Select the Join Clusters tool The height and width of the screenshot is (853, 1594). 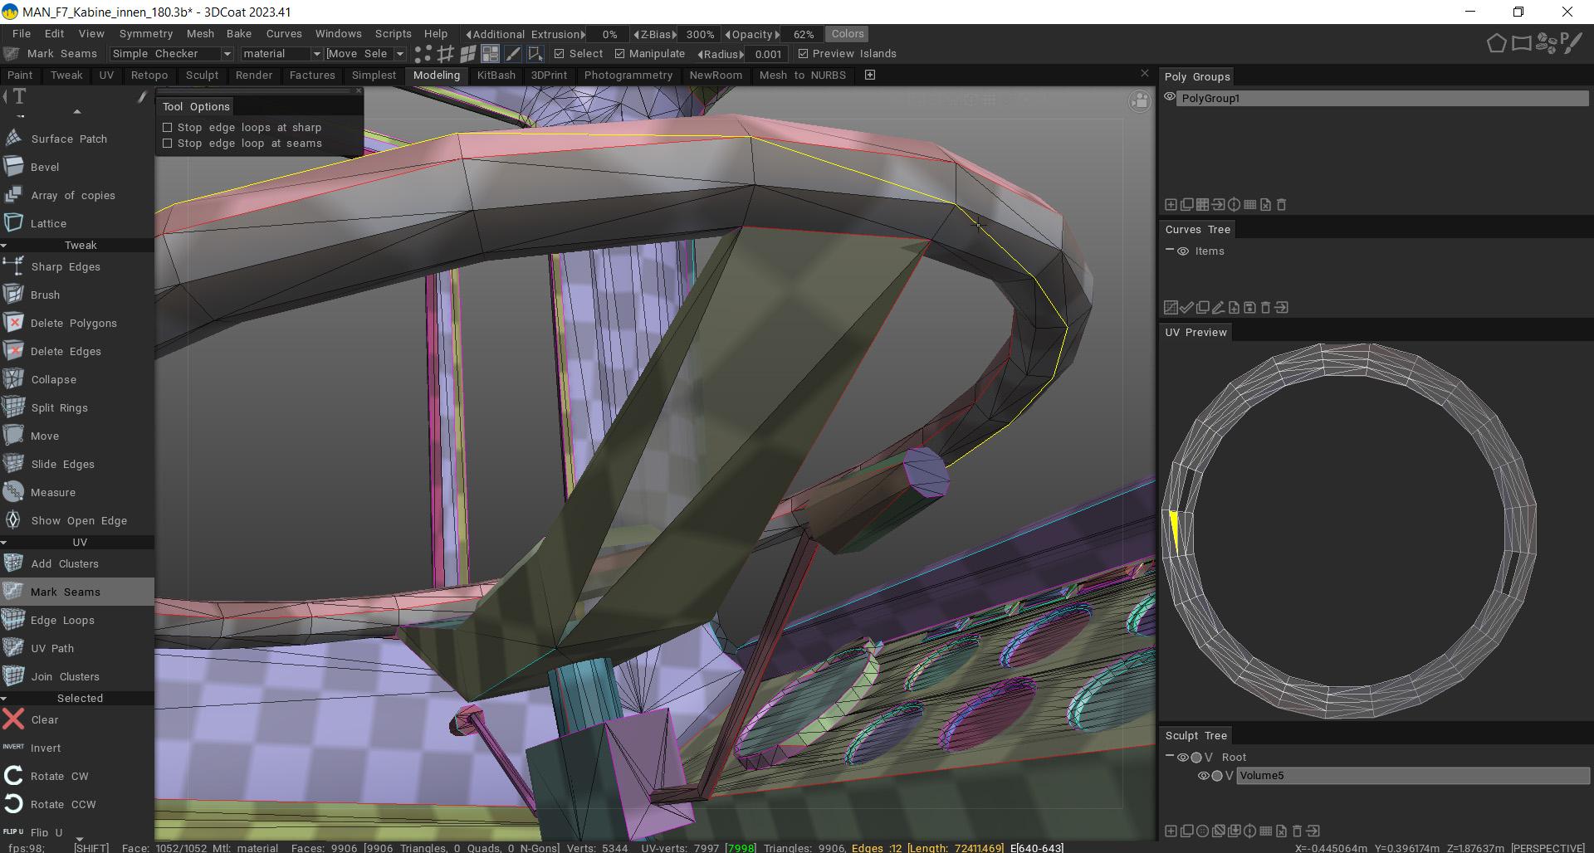coord(65,676)
